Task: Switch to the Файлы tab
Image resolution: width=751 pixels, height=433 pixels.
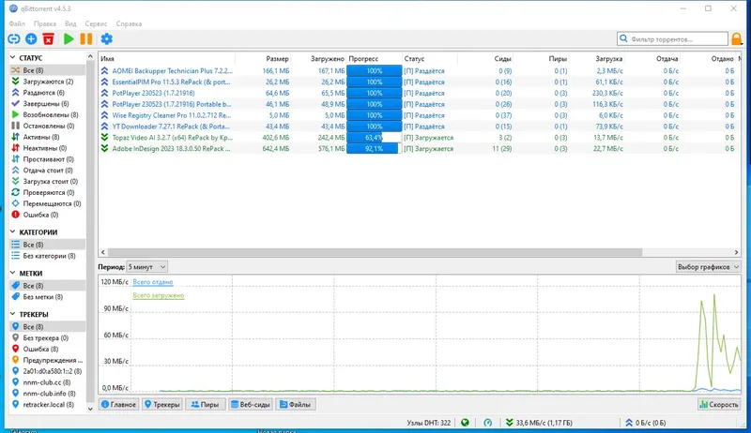Action: (x=295, y=404)
